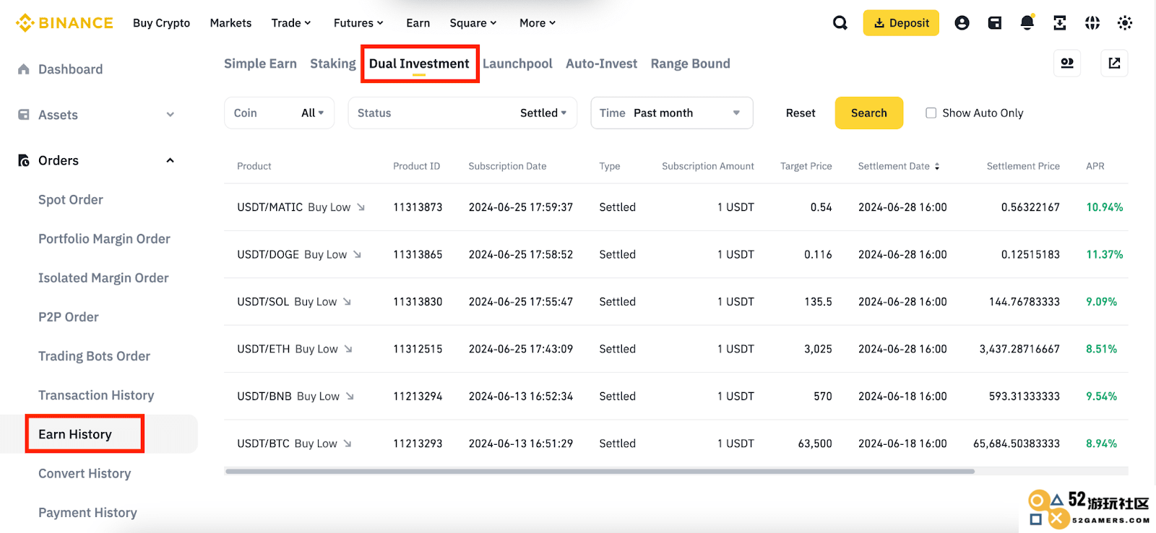Collapse the Orders sidebar section
This screenshot has height=533, width=1156.
171,160
